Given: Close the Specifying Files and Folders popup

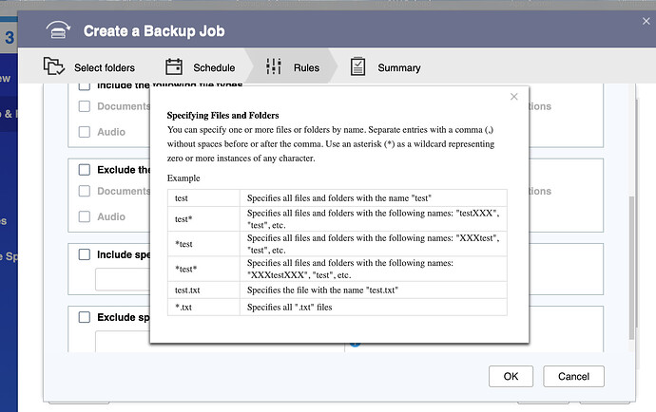Looking at the screenshot, I should tap(514, 97).
